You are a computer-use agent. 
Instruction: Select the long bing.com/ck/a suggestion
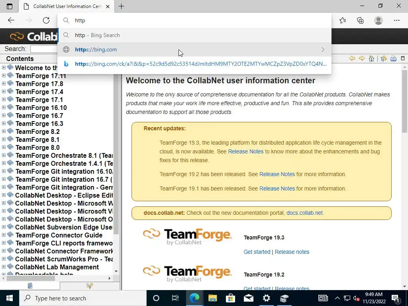194,64
